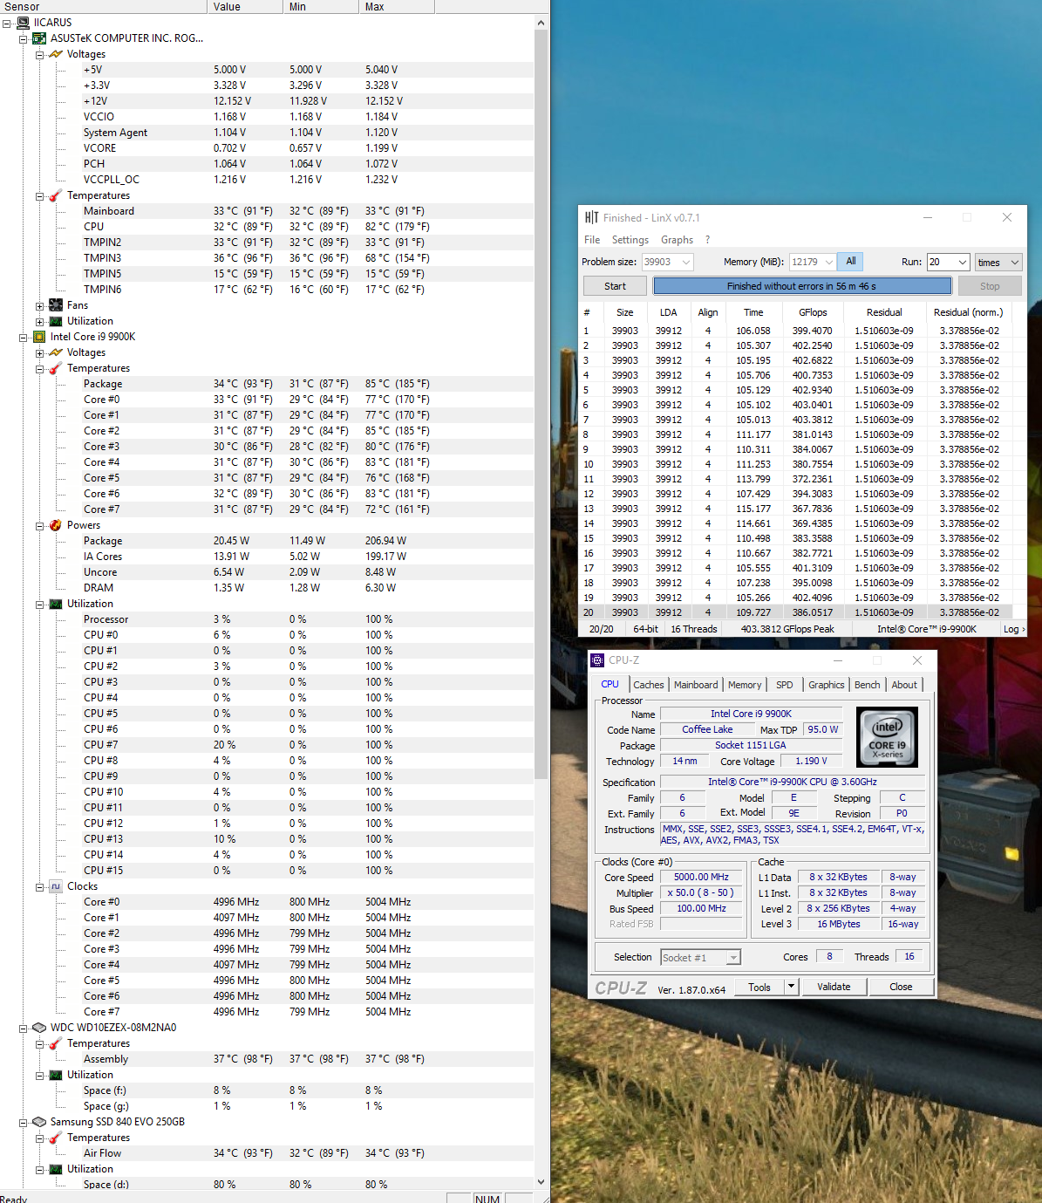Click the Voltages icon under ASUSTeK
Screen dimensions: 1042x1203
pos(56,54)
